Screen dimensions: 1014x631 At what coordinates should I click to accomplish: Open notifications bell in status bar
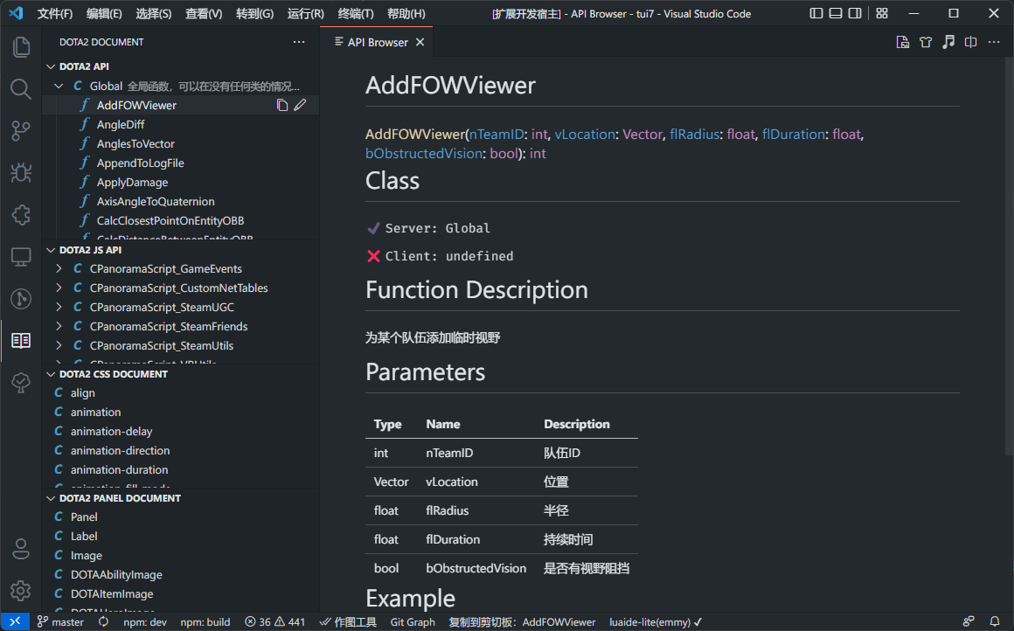(995, 622)
